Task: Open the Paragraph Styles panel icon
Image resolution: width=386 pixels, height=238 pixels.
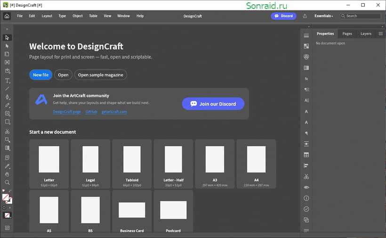Action: [x=306, y=90]
